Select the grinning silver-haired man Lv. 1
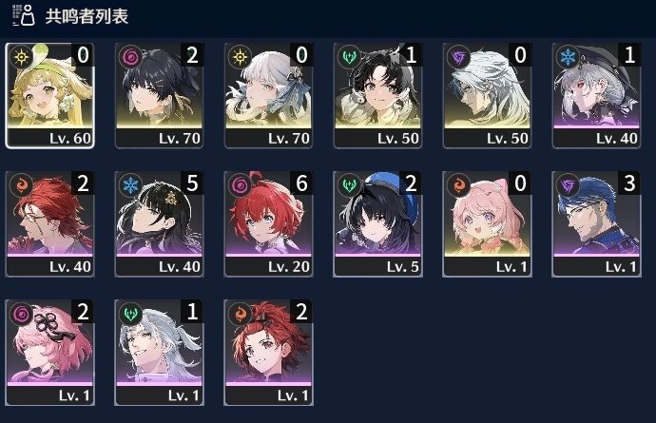This screenshot has height=423, width=656. point(159,353)
